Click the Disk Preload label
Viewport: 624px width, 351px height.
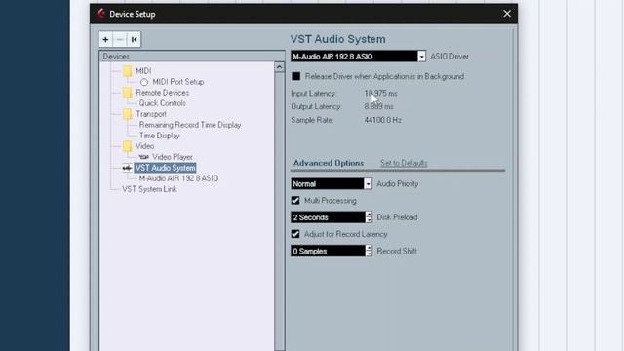397,217
